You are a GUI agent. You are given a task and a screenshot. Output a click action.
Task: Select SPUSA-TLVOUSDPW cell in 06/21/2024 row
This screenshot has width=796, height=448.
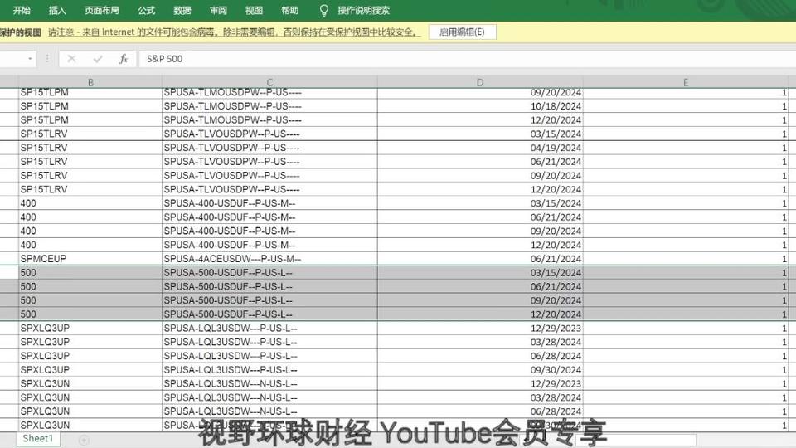pyautogui.click(x=269, y=162)
